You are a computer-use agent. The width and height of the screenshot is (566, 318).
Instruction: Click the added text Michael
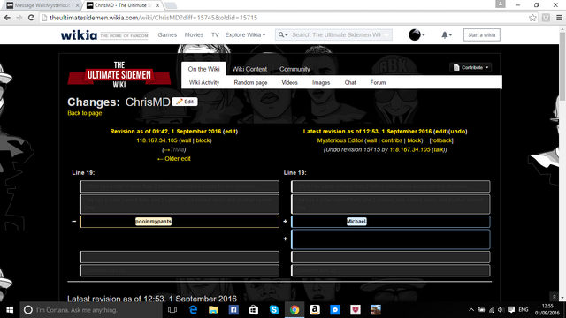(356, 222)
